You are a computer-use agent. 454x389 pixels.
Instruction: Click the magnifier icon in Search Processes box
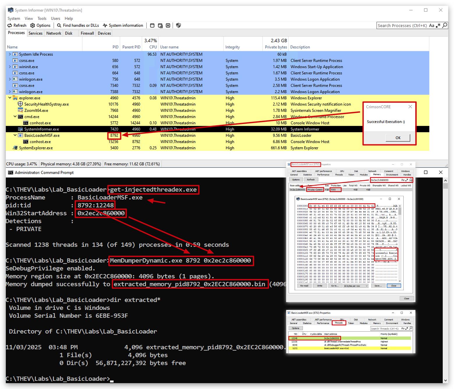(445, 25)
